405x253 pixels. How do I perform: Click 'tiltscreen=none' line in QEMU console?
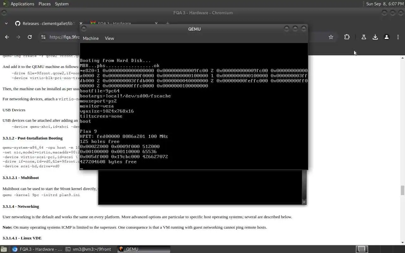(101, 116)
